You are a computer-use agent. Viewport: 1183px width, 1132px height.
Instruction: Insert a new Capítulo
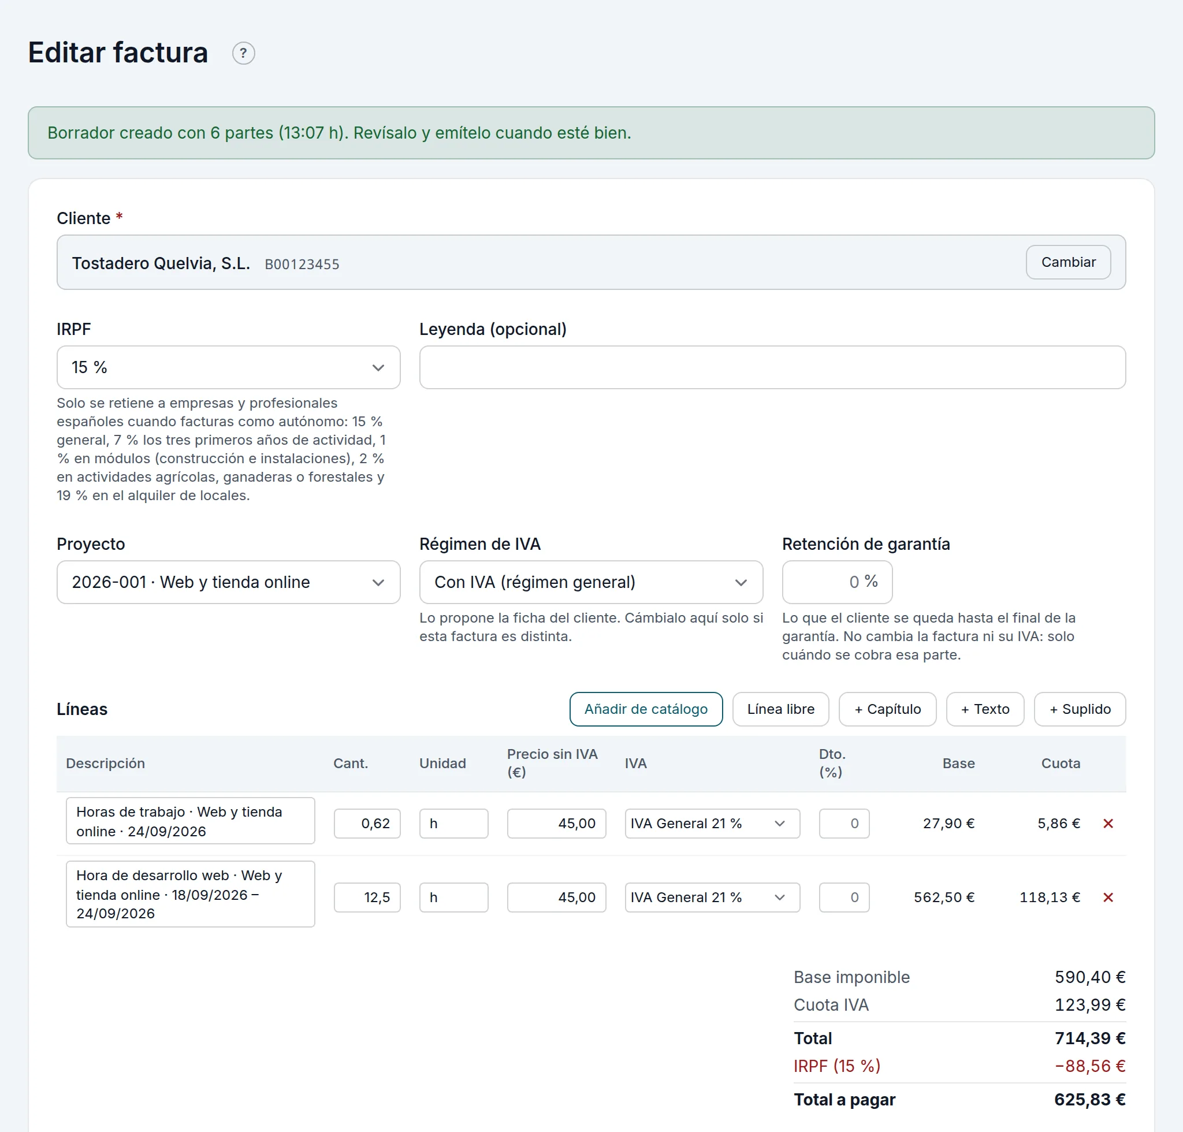[887, 710]
